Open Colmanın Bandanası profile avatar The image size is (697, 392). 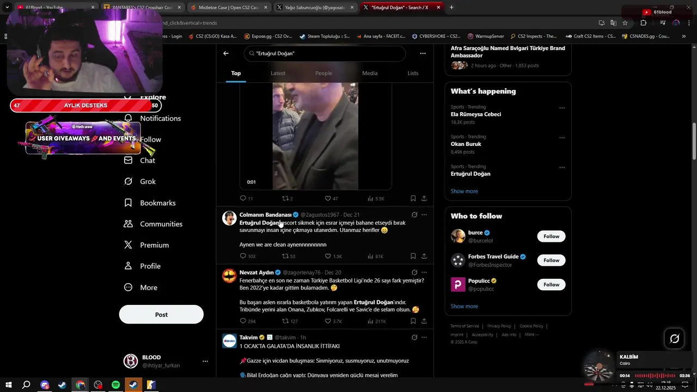(229, 218)
